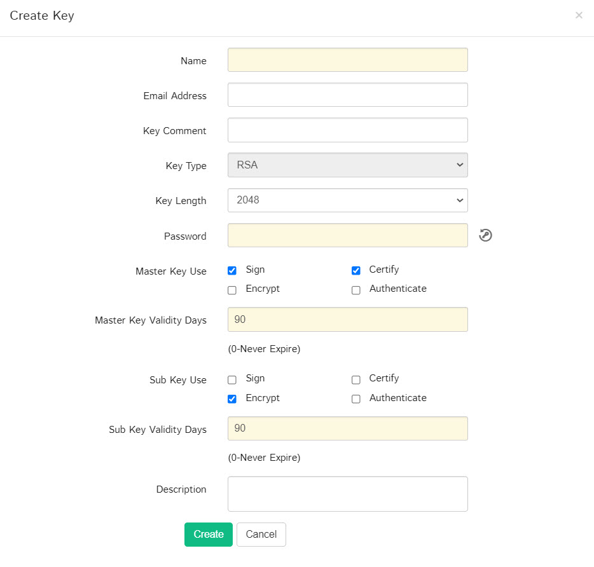
Task: Expand the Key Length dropdown
Action: [x=347, y=200]
